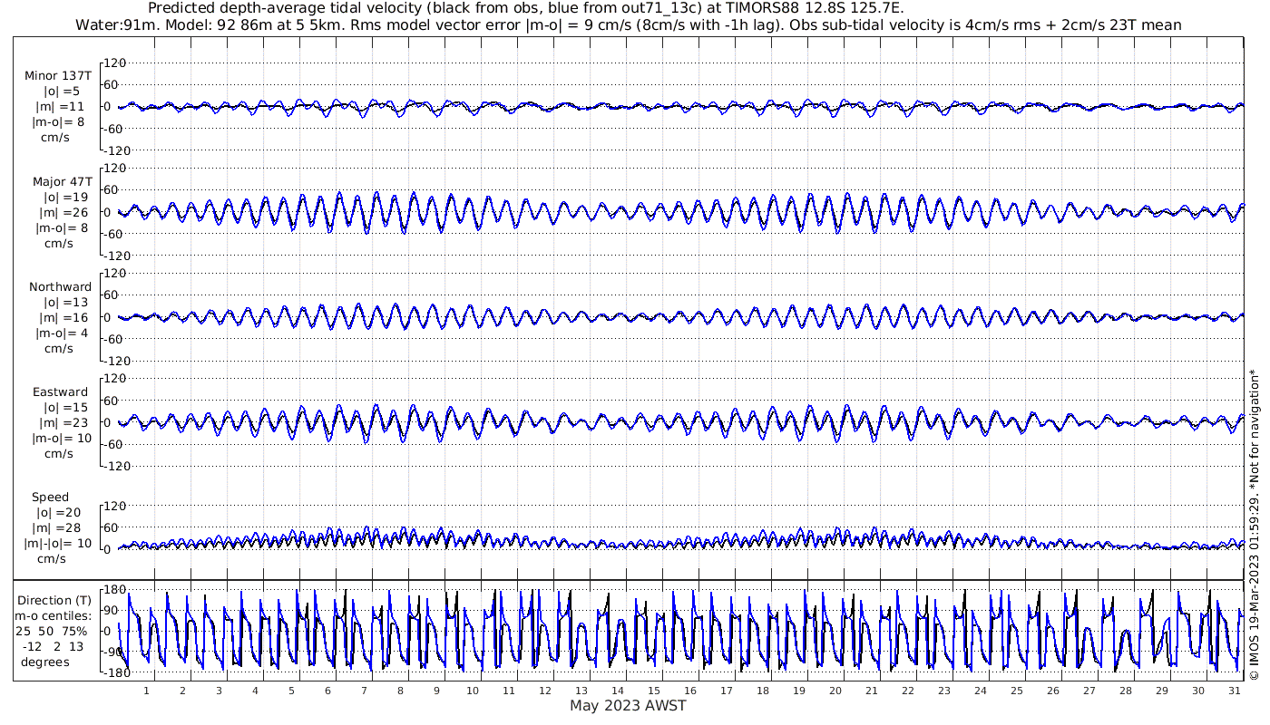This screenshot has width=1270, height=725.
Task: Click day 13 on the date axis
Action: pyautogui.click(x=581, y=691)
